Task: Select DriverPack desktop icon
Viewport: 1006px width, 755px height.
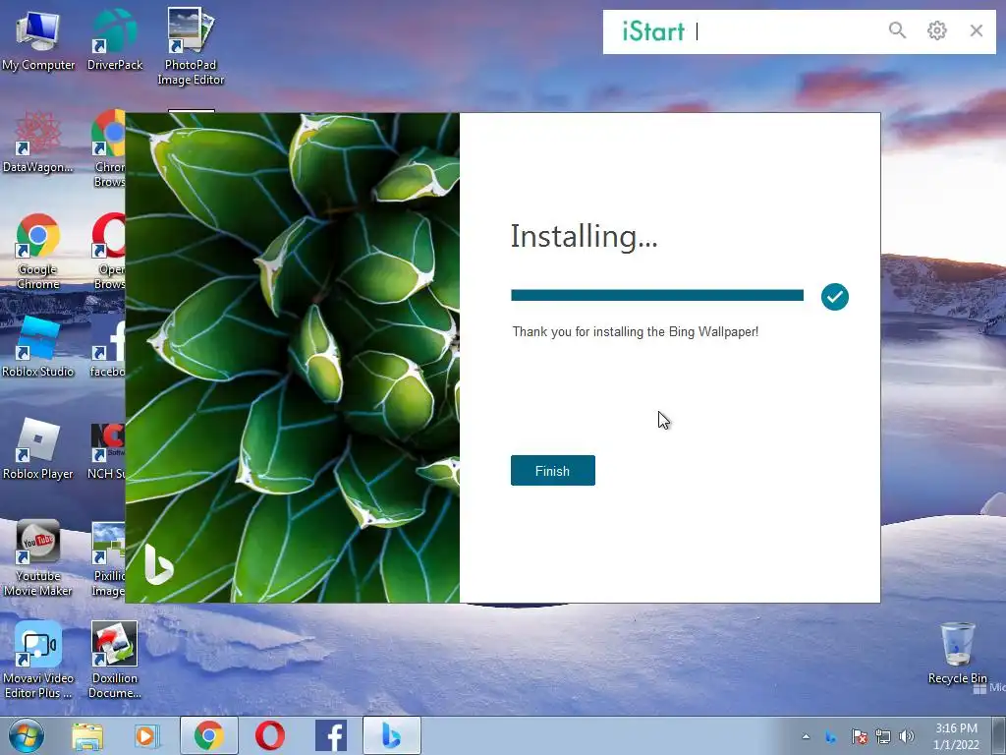Action: click(x=115, y=40)
